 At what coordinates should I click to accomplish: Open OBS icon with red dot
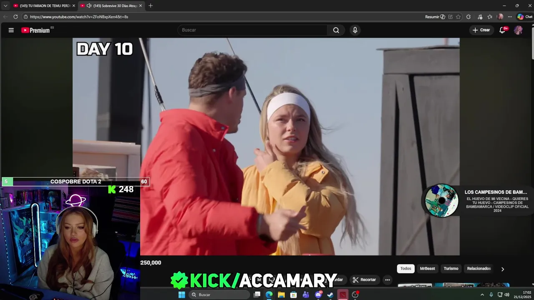(355, 295)
